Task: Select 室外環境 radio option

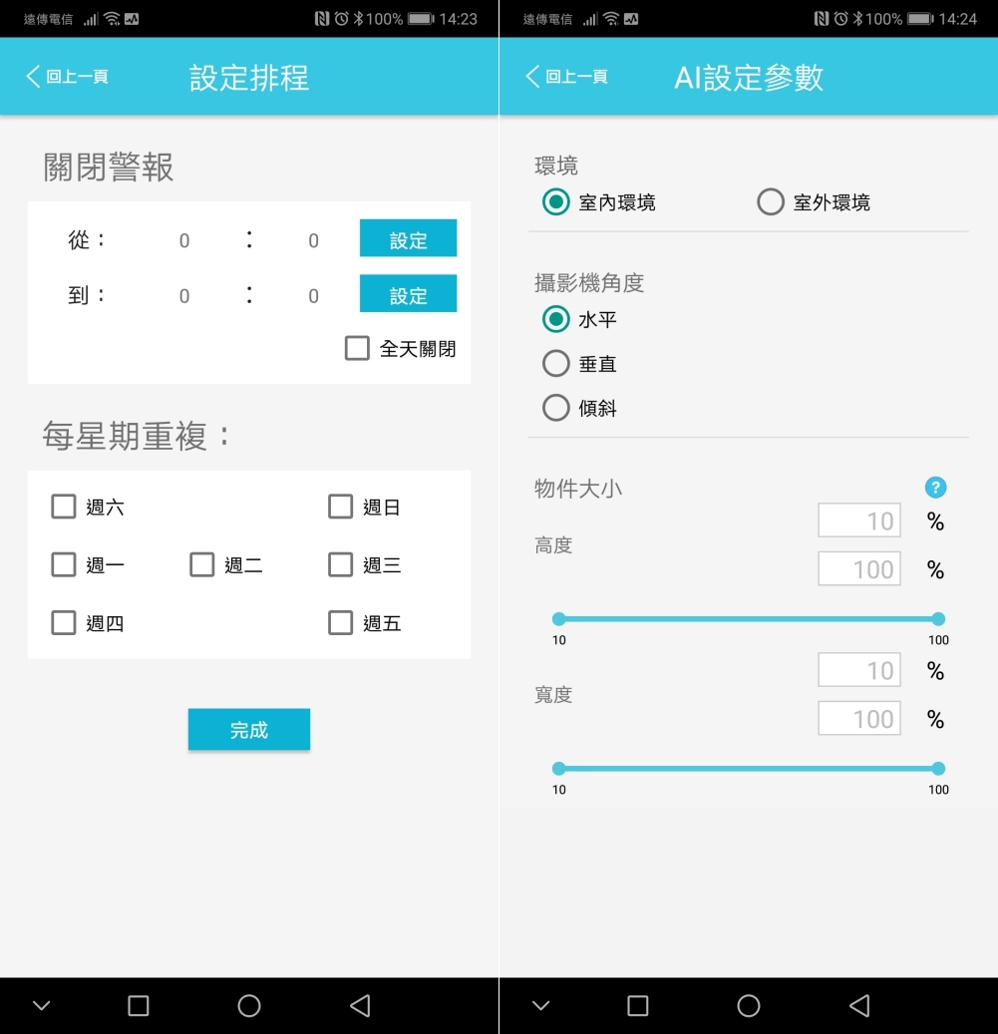Action: [771, 201]
